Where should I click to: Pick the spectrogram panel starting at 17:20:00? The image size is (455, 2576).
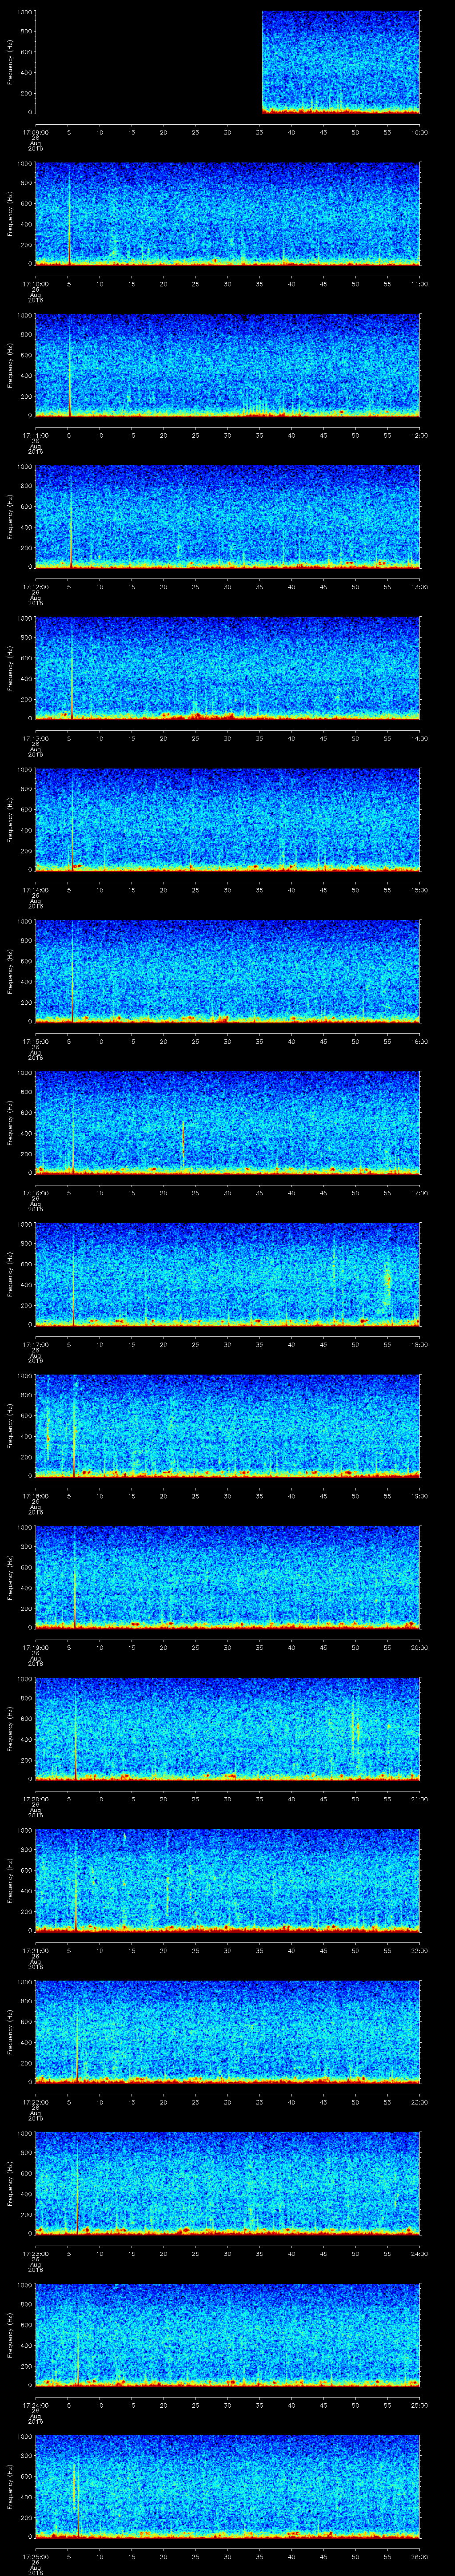pos(228,1729)
